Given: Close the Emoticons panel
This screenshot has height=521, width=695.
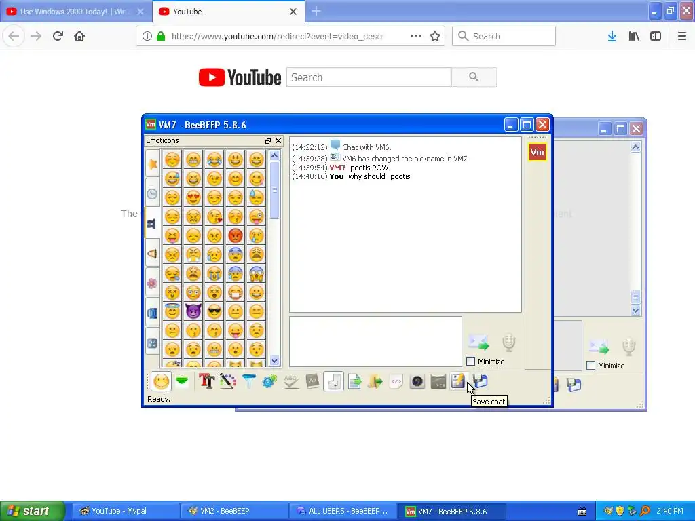Looking at the screenshot, I should pos(278,140).
